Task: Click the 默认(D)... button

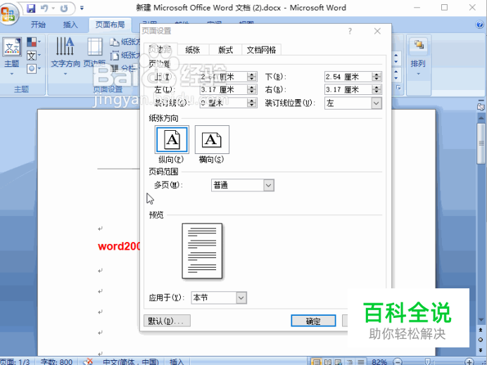Action: 167,321
